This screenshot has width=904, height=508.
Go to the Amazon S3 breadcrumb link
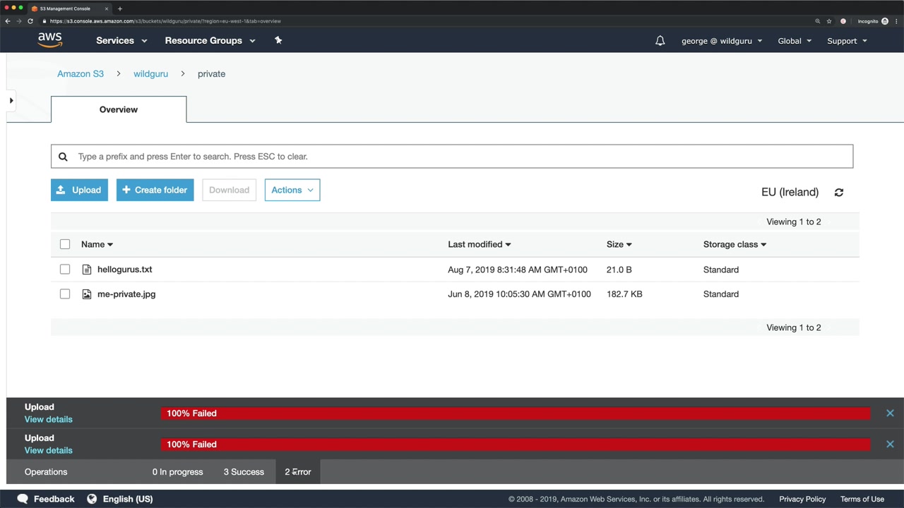(81, 73)
